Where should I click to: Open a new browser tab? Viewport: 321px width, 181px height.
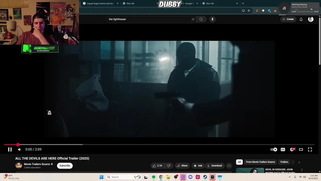coord(243,4)
